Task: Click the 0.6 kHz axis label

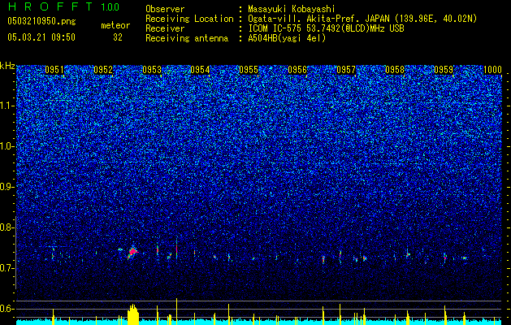Action: coord(6,309)
